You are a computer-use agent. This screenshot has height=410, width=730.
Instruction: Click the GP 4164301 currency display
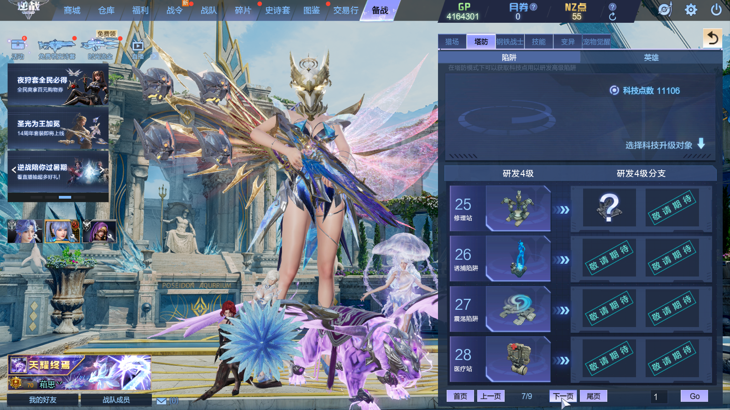tap(463, 11)
